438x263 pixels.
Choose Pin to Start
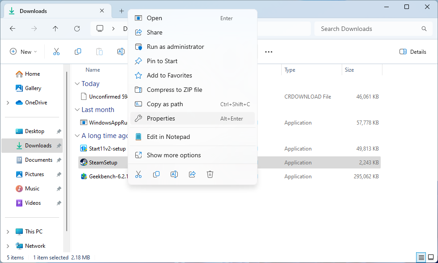coord(193,61)
